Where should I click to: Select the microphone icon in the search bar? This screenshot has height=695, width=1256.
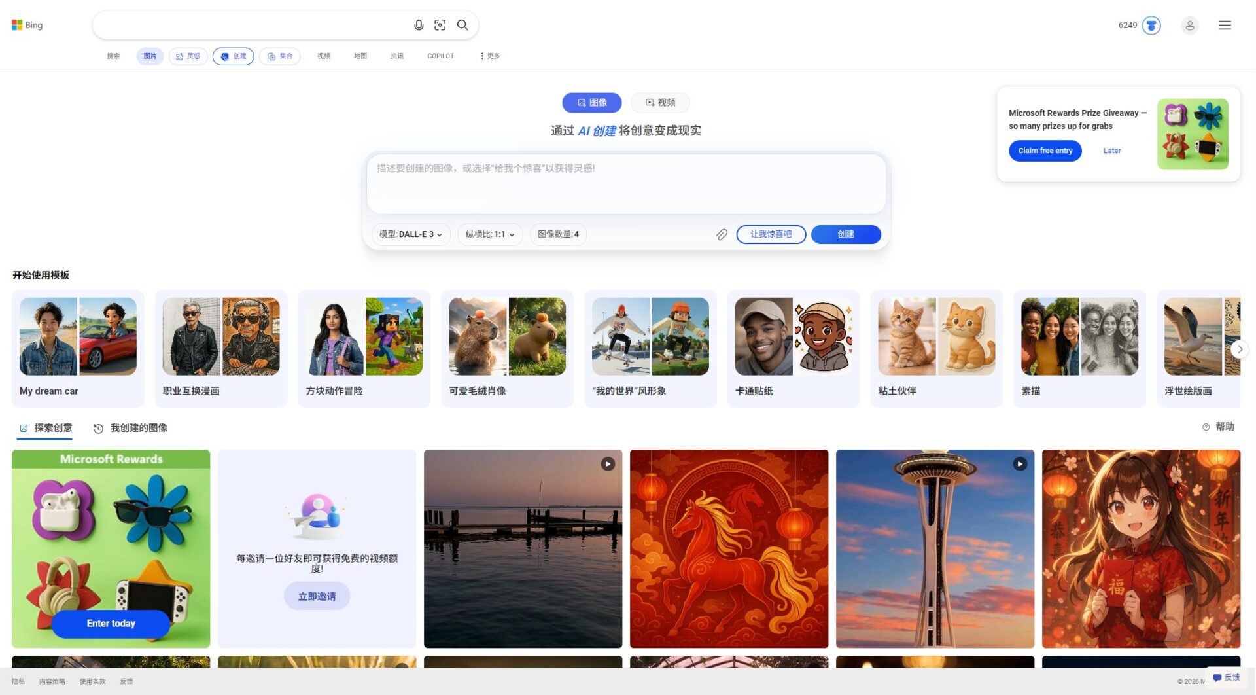point(419,25)
